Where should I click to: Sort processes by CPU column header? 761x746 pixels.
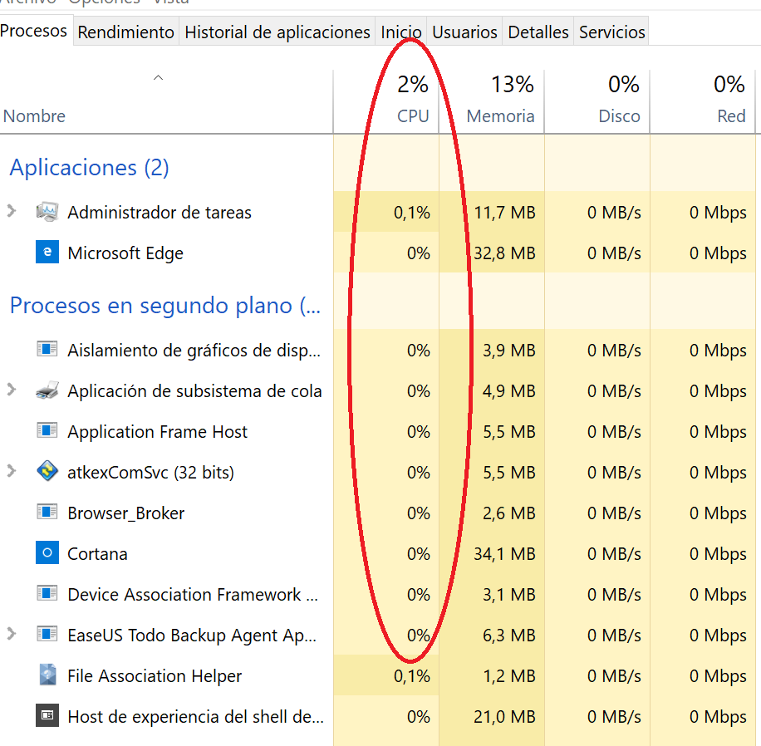pyautogui.click(x=413, y=115)
